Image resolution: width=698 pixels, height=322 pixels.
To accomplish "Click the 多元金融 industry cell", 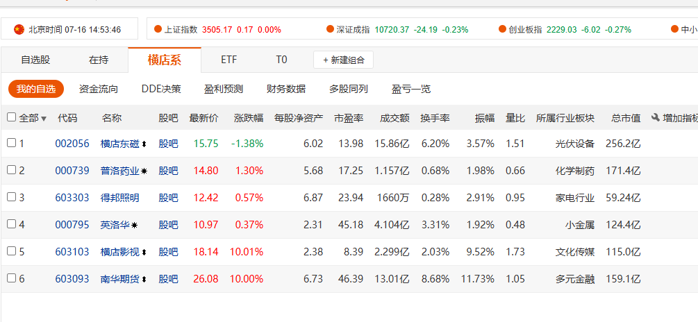I will [575, 279].
